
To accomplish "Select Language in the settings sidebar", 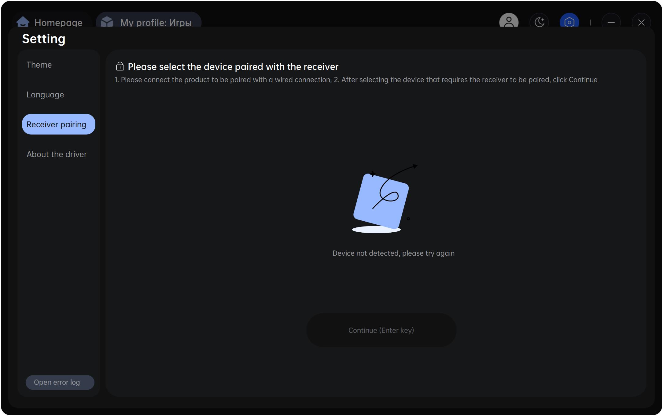I will tap(45, 95).
